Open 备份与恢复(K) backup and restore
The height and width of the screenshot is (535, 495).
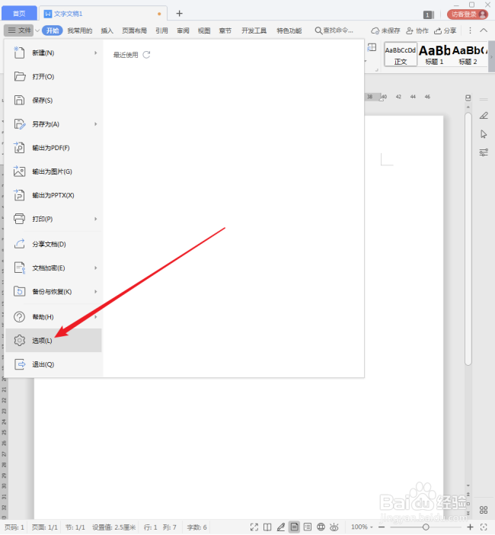pos(53,292)
